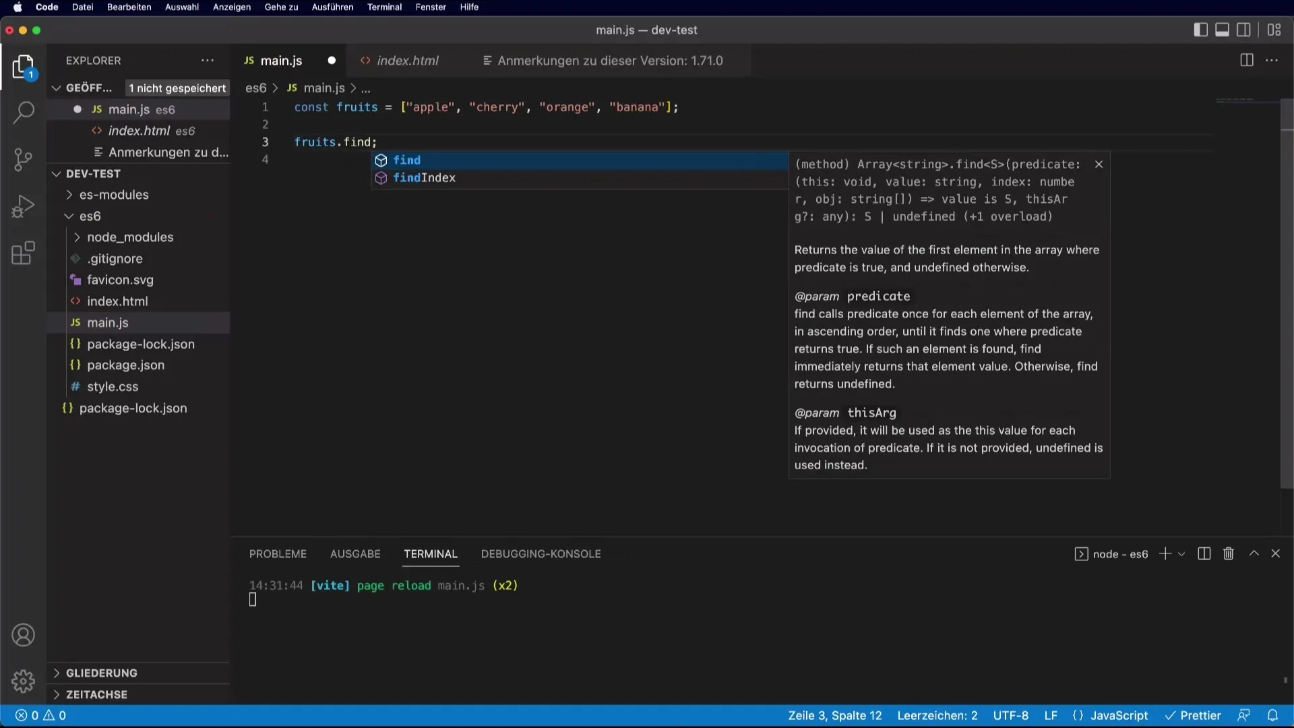Switch to the index.html editor tab
Screen dimensions: 1294x728
(x=407, y=61)
